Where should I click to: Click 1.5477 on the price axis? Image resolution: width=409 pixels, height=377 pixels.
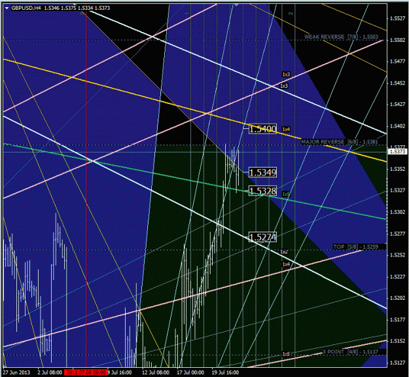[x=397, y=62]
